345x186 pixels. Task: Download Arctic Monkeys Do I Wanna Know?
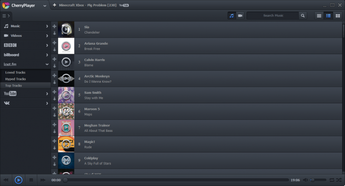(54, 82)
